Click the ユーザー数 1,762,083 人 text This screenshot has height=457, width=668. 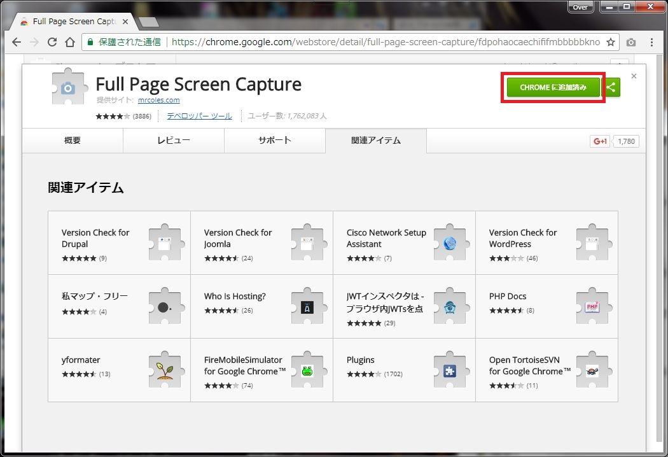click(x=287, y=116)
